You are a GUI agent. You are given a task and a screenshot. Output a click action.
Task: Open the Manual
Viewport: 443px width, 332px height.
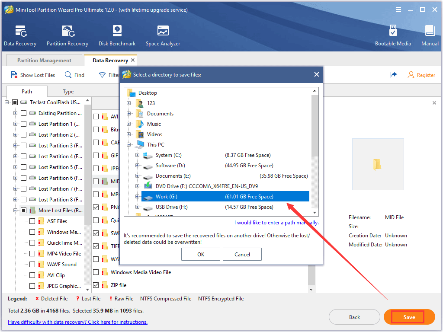click(430, 35)
